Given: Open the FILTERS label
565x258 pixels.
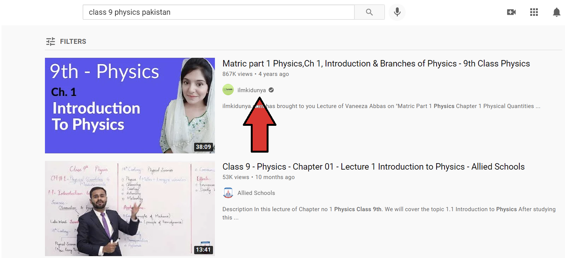Looking at the screenshot, I should click(x=73, y=42).
